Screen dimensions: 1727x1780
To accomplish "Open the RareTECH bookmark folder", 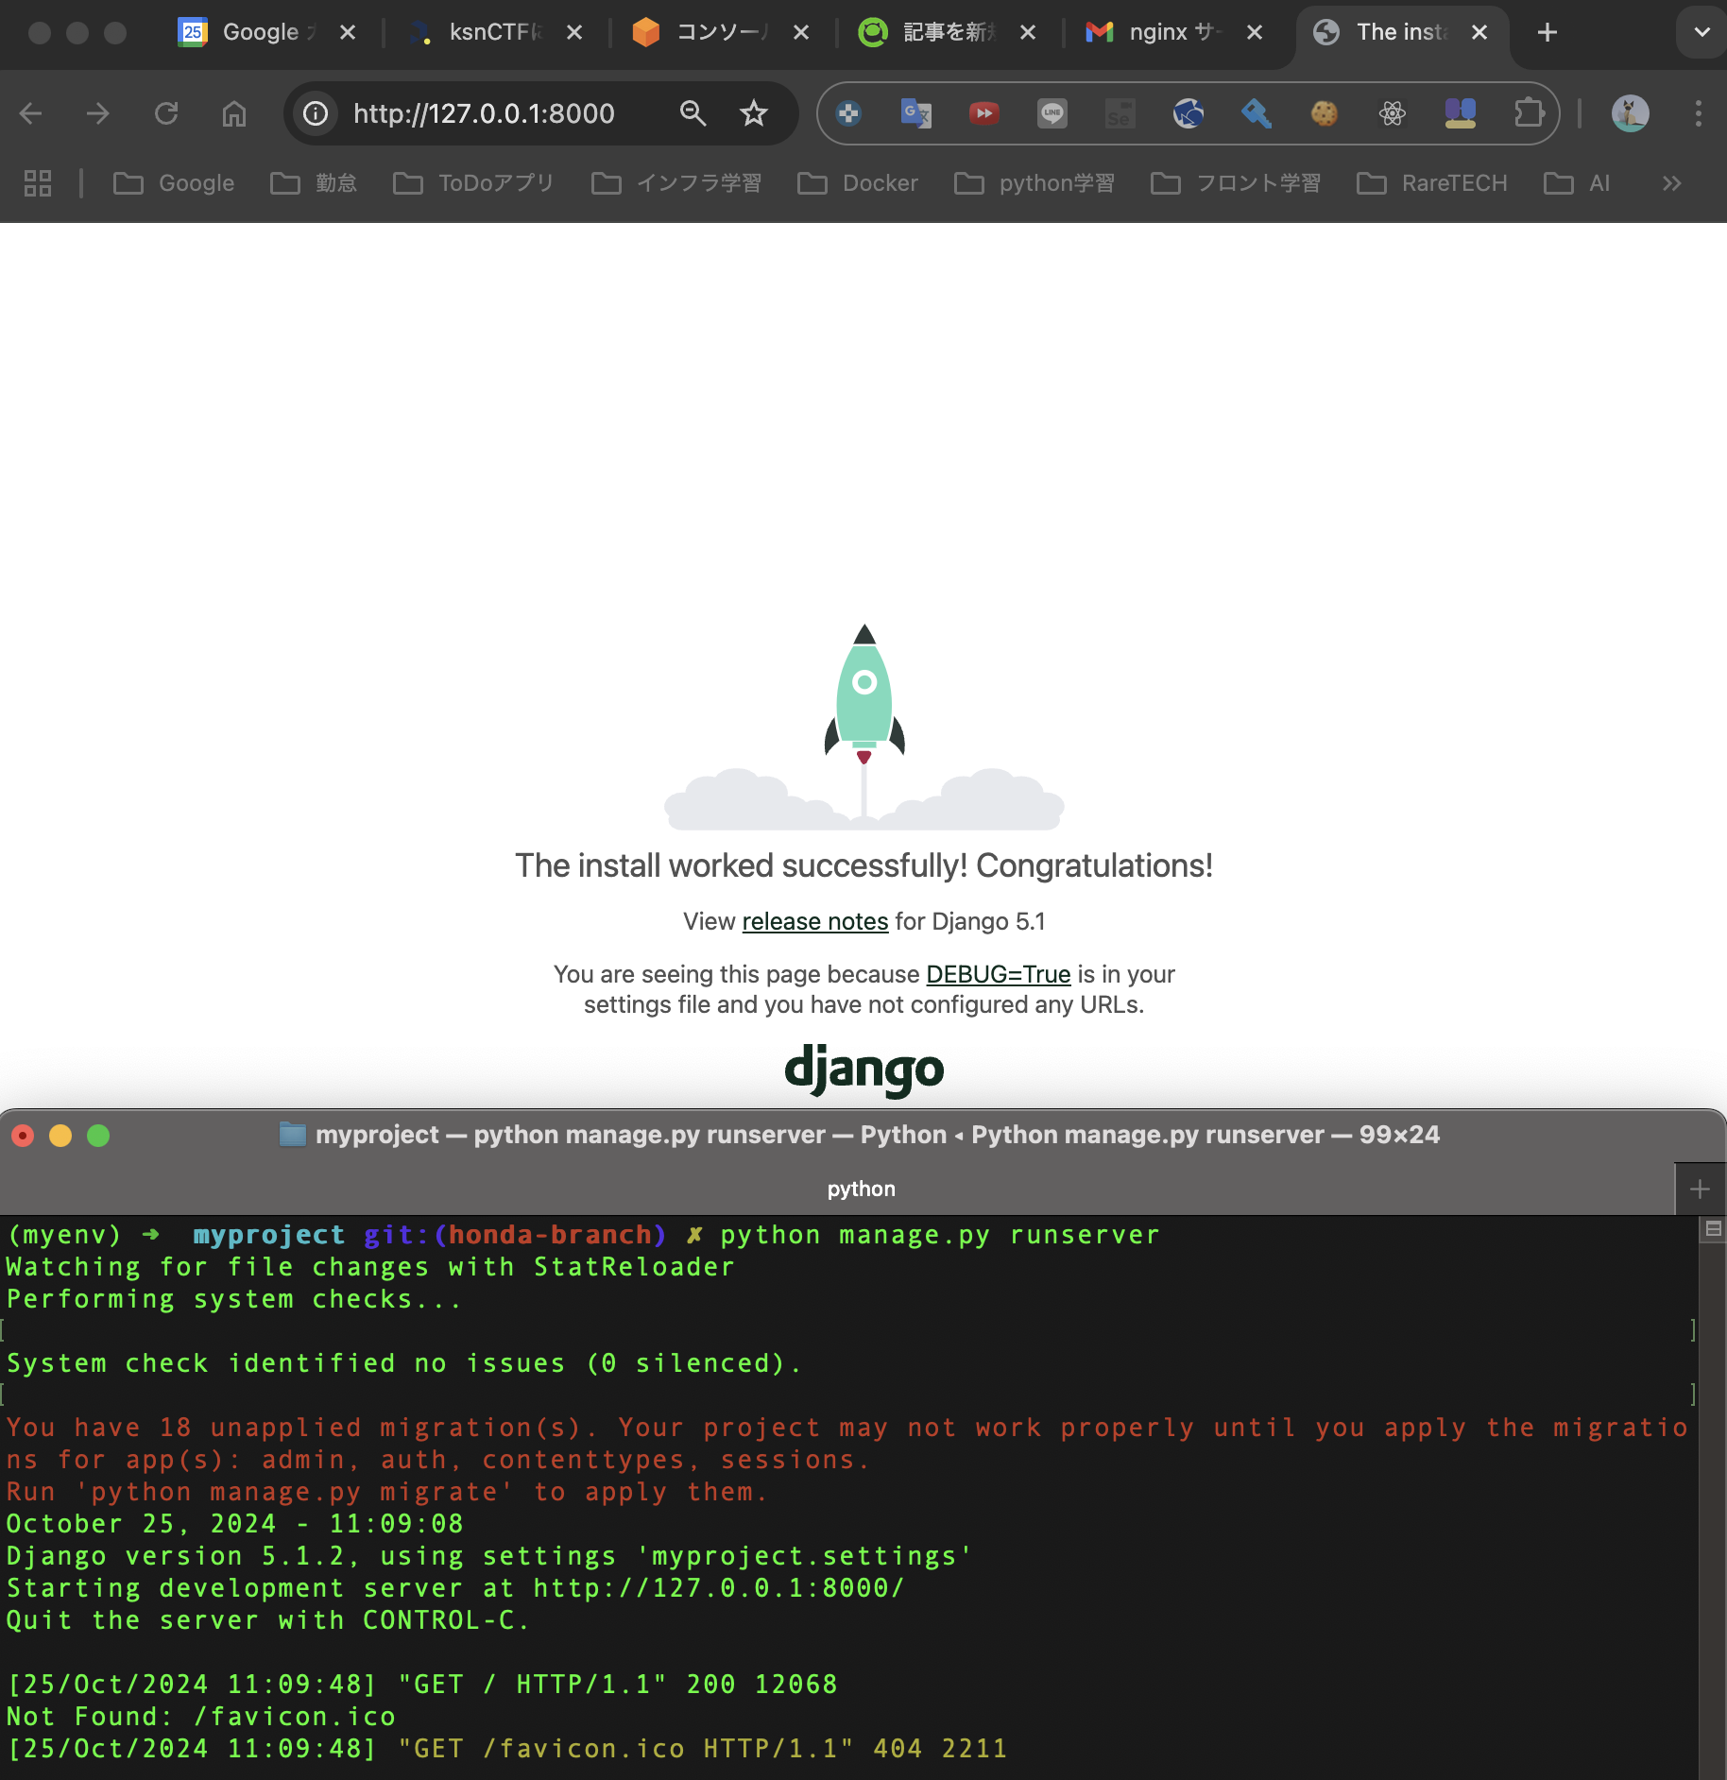I will [1432, 183].
